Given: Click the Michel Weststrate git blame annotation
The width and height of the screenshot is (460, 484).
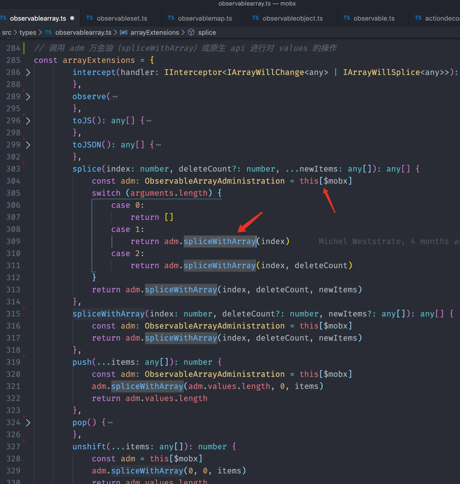Looking at the screenshot, I should click(389, 241).
